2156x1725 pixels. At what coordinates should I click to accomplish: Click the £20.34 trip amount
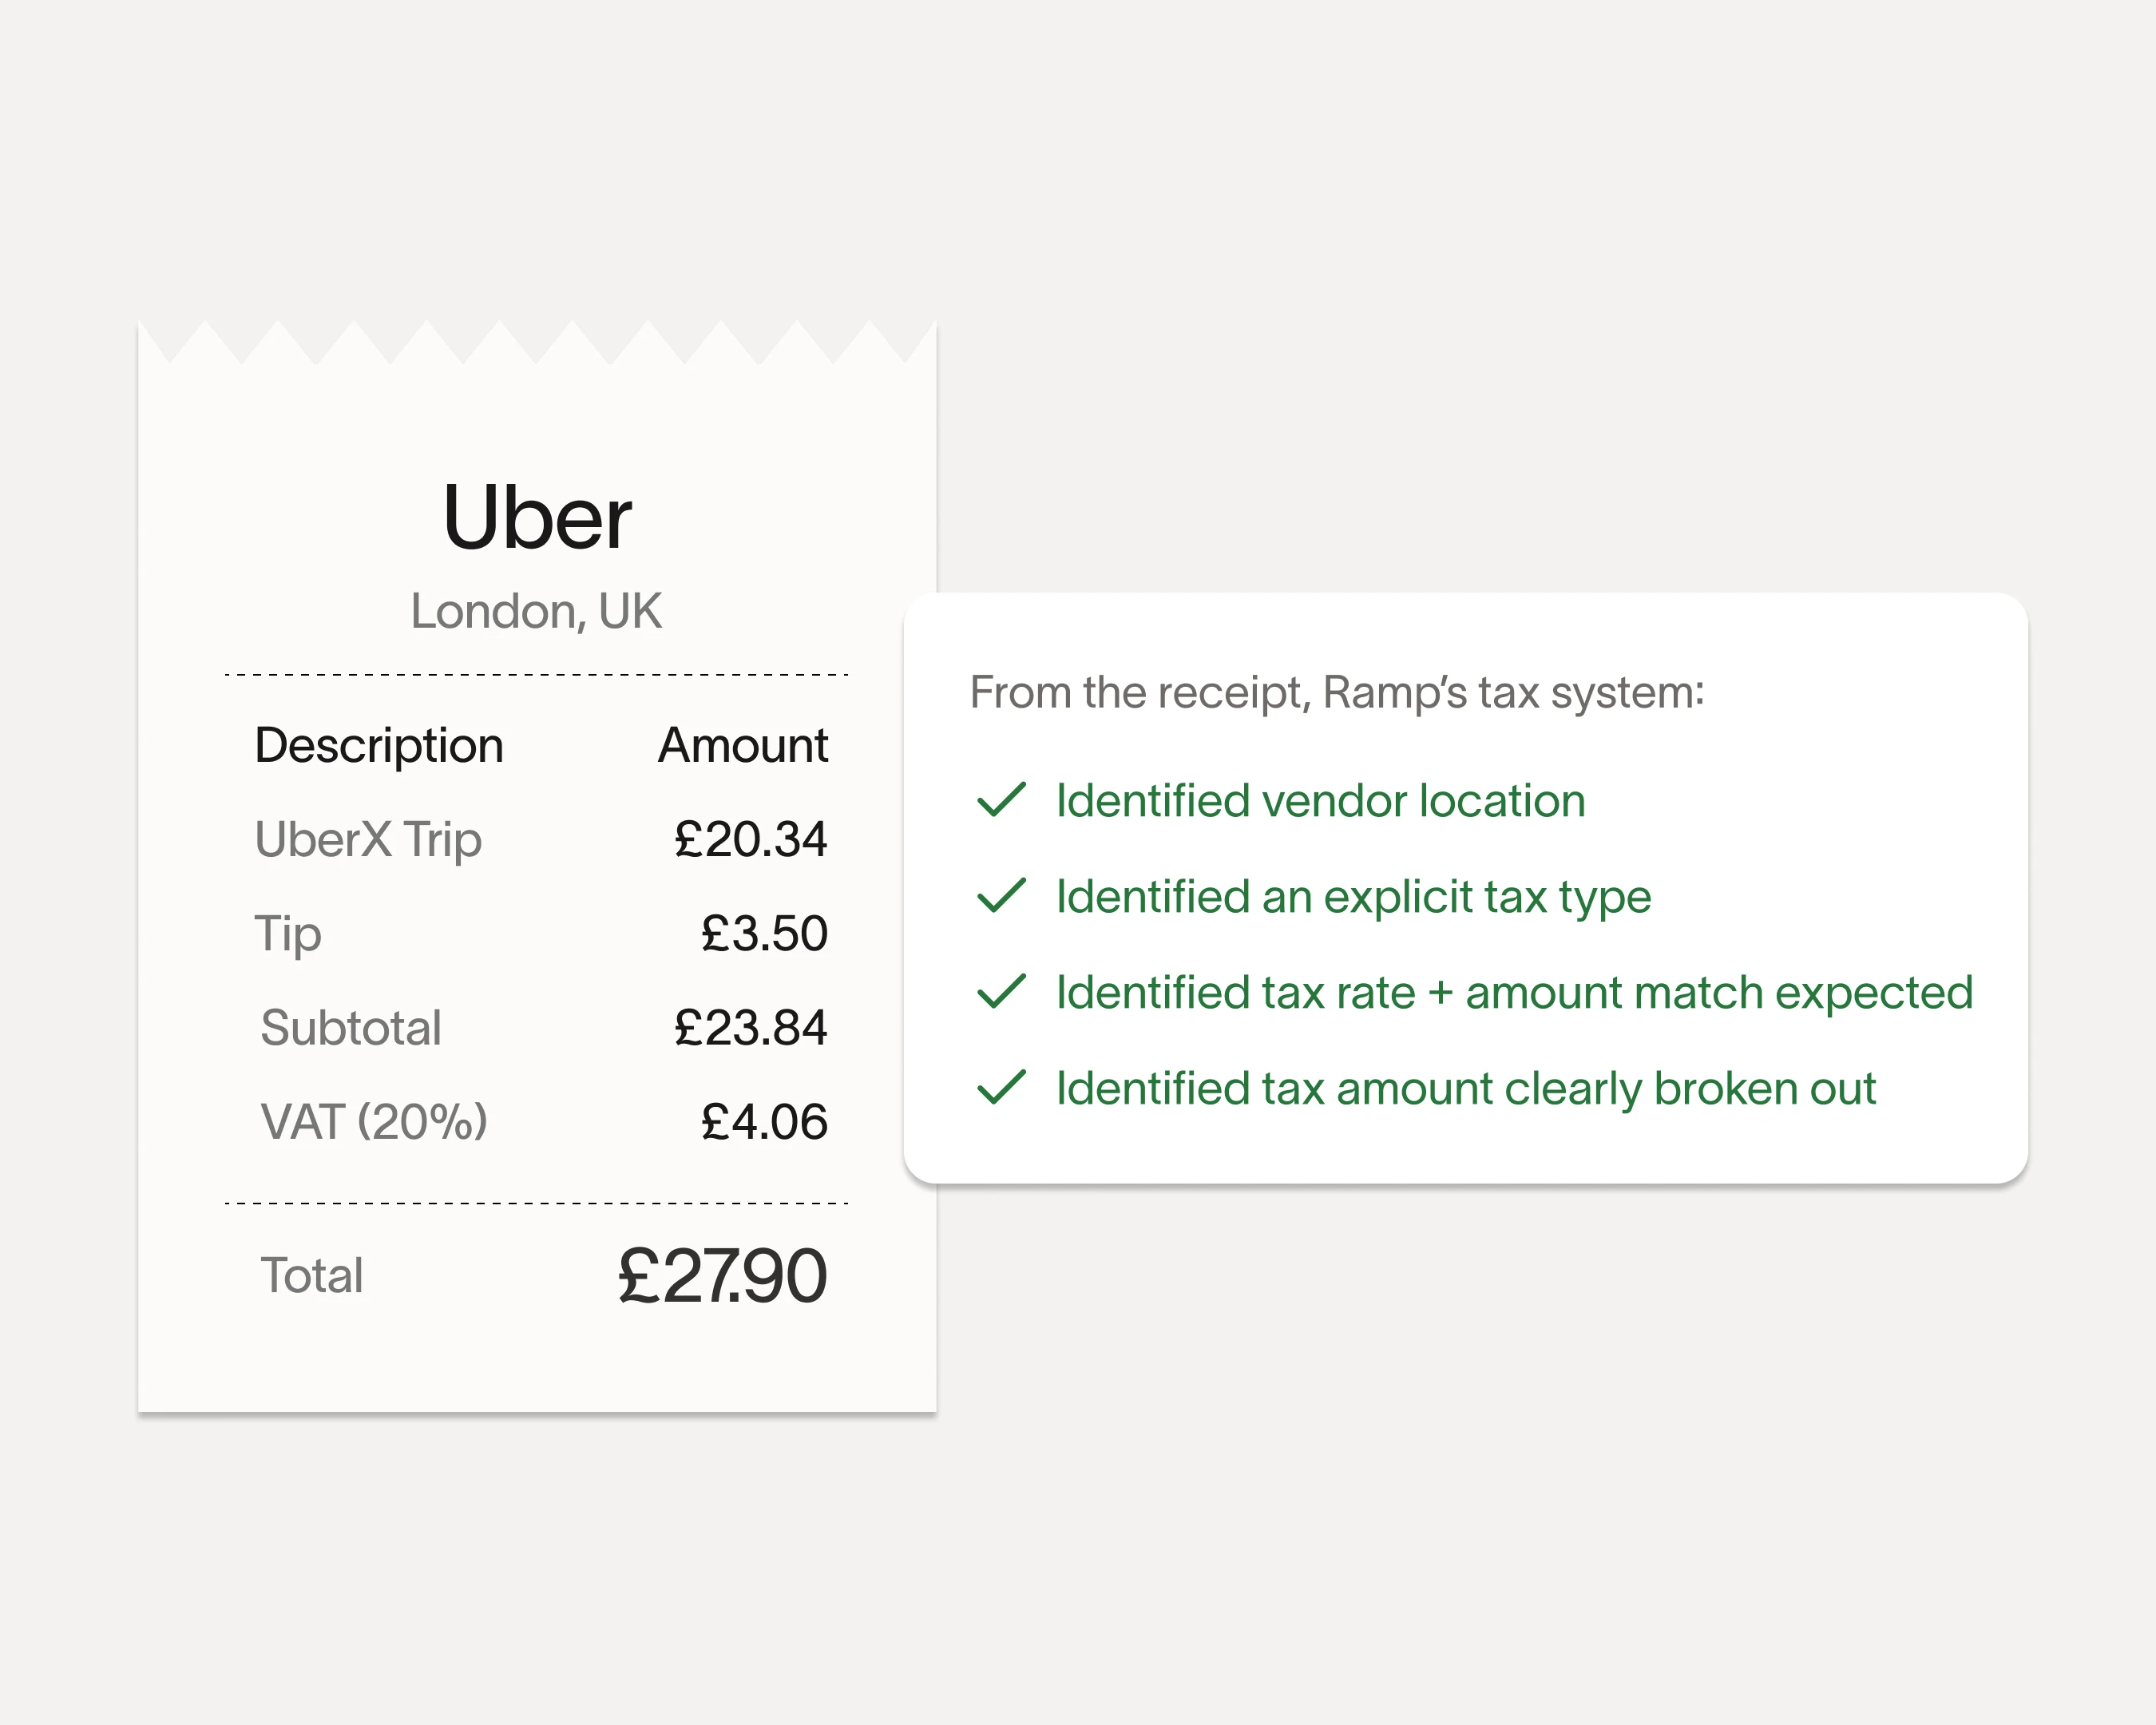[750, 839]
